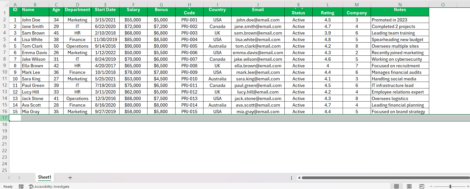
Task: Select Company value 7 in Ella Brown row
Action: click(x=357, y=66)
